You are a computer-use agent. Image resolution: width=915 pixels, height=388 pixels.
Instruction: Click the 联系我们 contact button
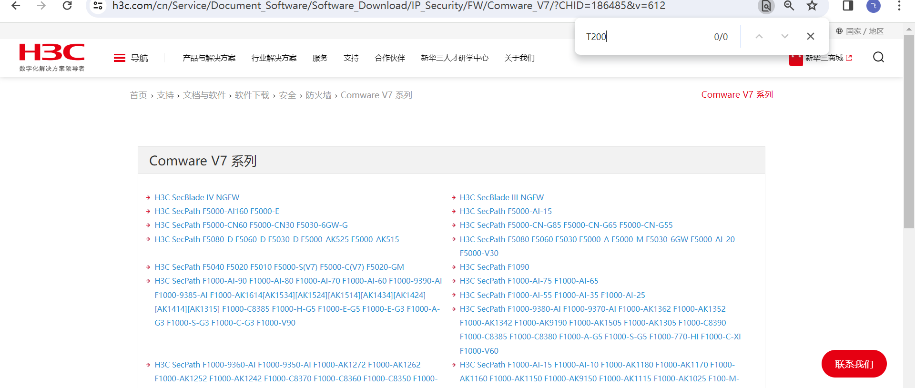pos(854,364)
